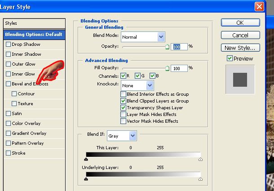Enable the Contour sub-option checkbox

click(14, 93)
